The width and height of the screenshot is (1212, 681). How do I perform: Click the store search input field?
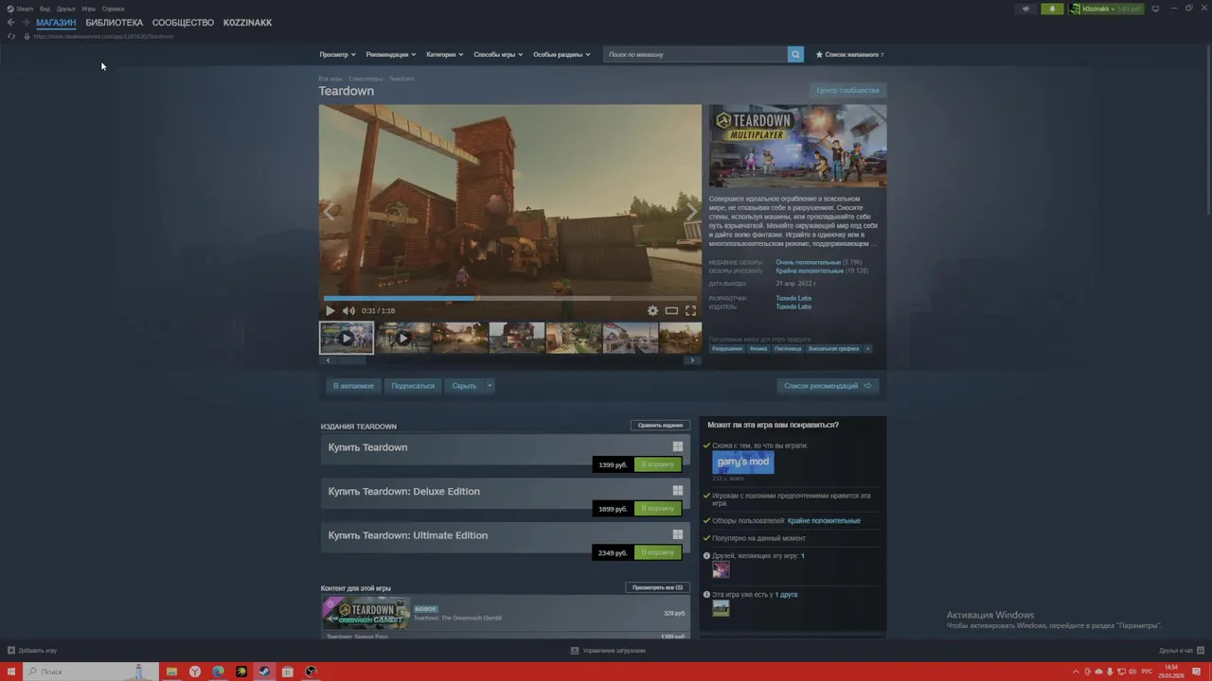coord(696,54)
